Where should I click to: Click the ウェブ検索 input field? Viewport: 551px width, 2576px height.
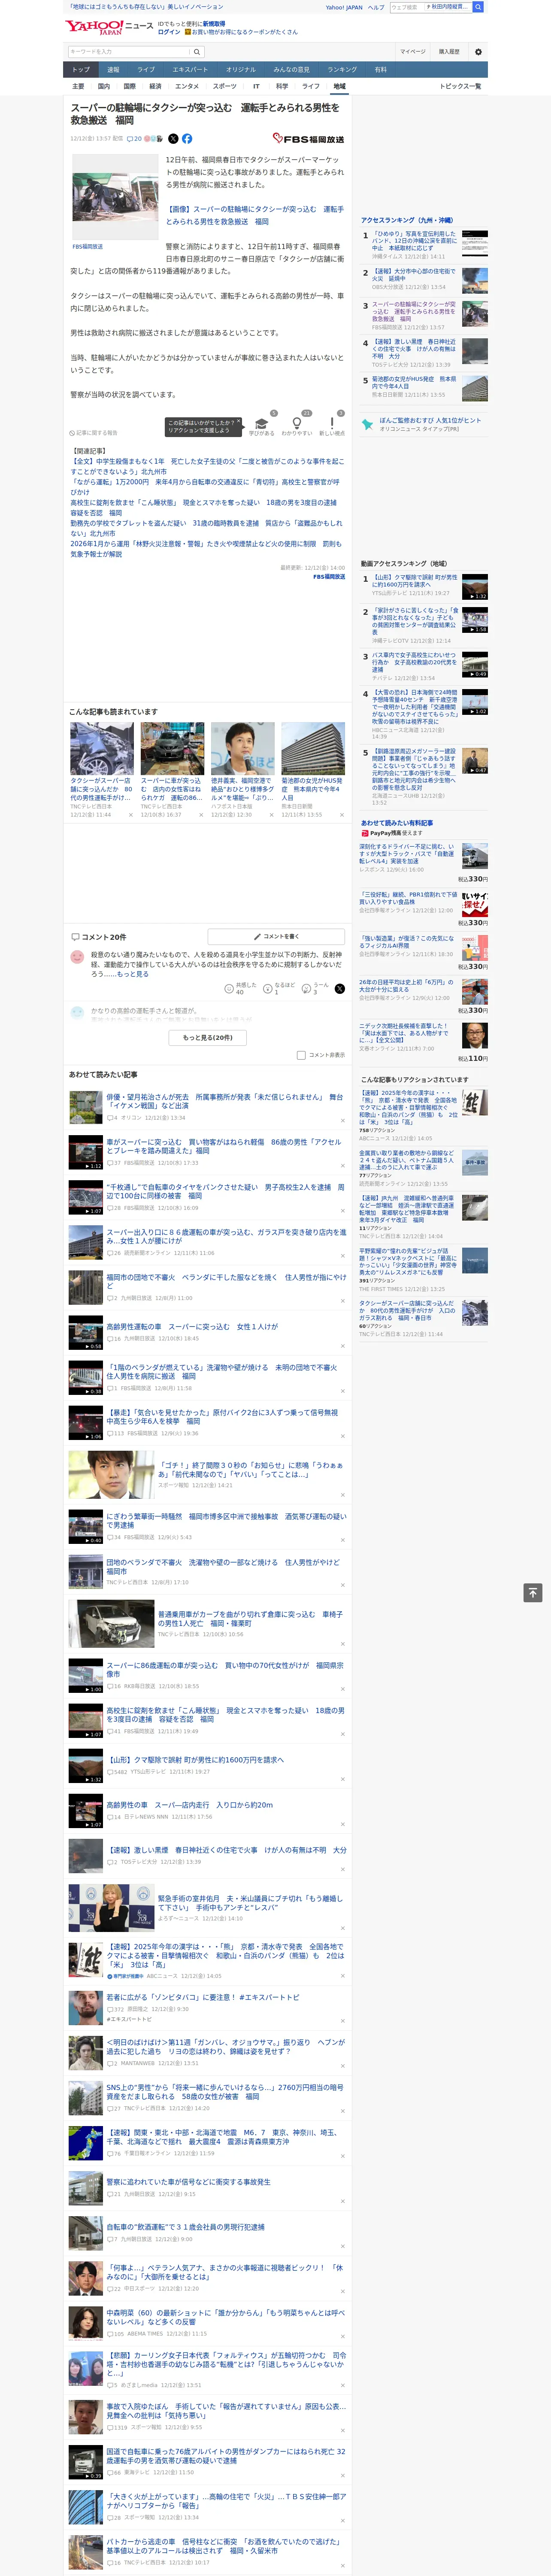coord(406,7)
